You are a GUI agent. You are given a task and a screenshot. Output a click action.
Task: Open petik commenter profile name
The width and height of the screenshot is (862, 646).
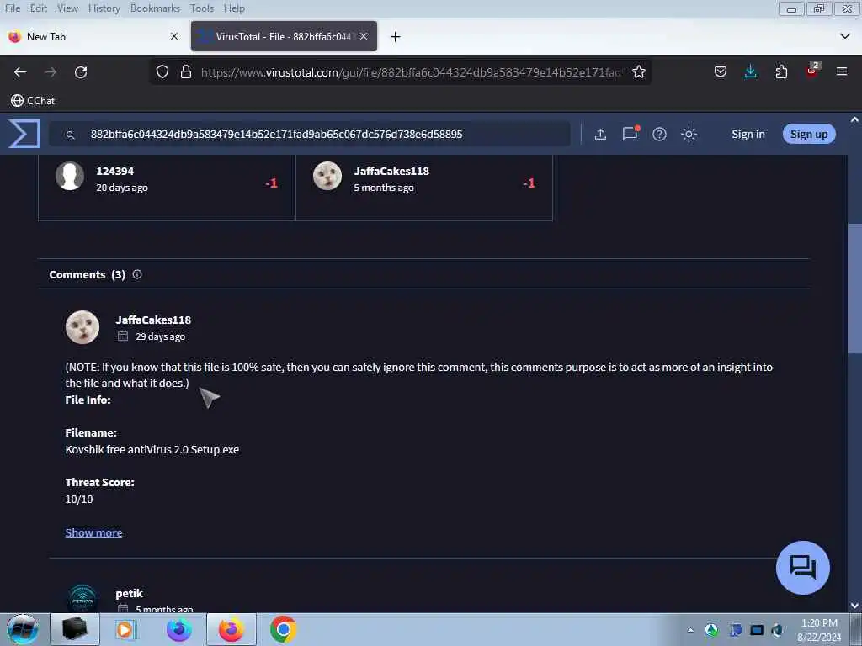pyautogui.click(x=129, y=593)
